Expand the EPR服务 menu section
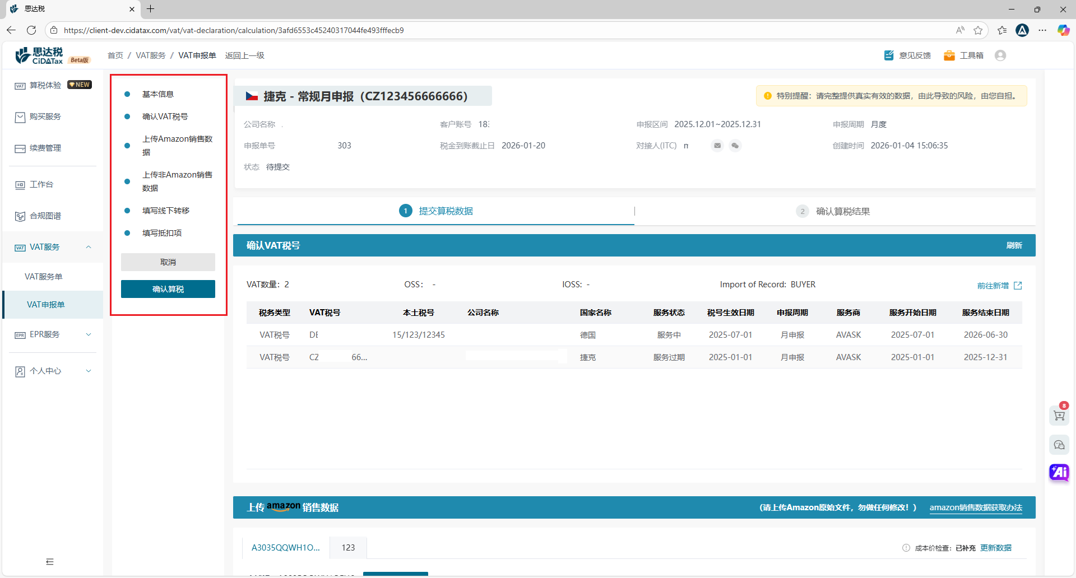Image resolution: width=1076 pixels, height=578 pixels. click(x=88, y=334)
